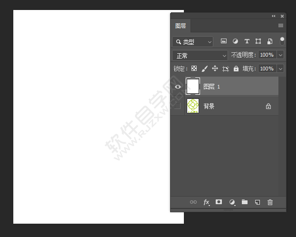
Task: Click the 不透明度 100% value field
Action: pos(267,55)
